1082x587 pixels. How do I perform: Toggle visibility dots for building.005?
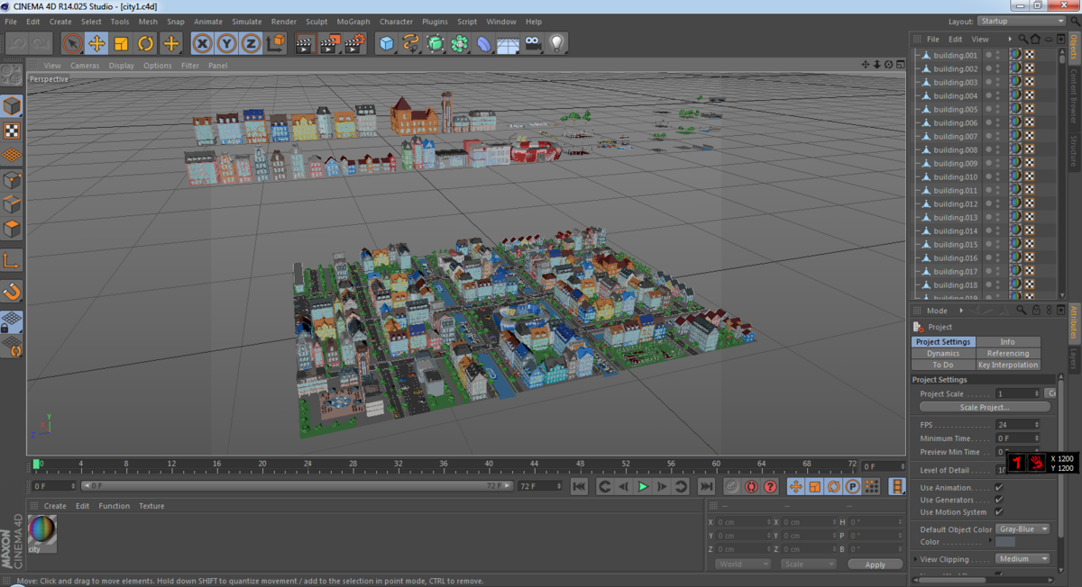(x=997, y=109)
